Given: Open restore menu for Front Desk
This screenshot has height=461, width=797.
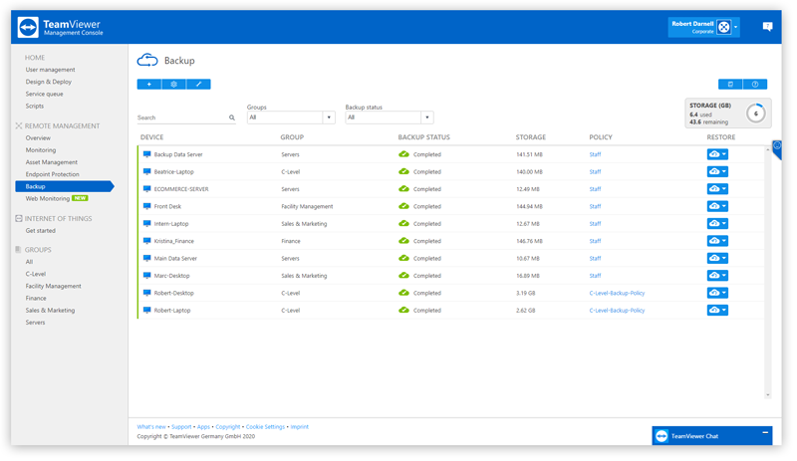Looking at the screenshot, I should coord(717,206).
